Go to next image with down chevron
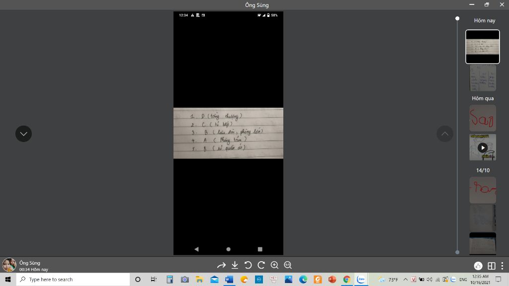509x286 pixels. (24, 134)
